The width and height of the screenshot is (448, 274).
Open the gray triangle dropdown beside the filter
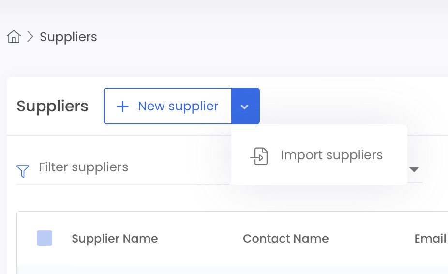414,169
